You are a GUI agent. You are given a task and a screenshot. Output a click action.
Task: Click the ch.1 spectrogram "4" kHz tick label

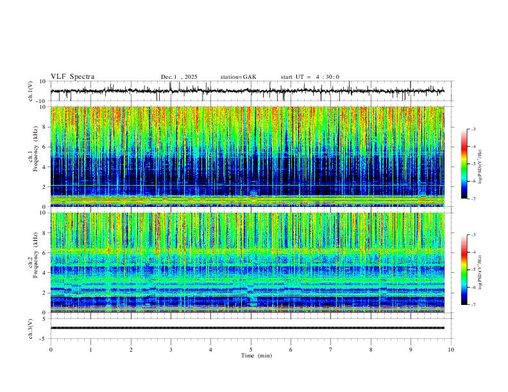coord(45,167)
